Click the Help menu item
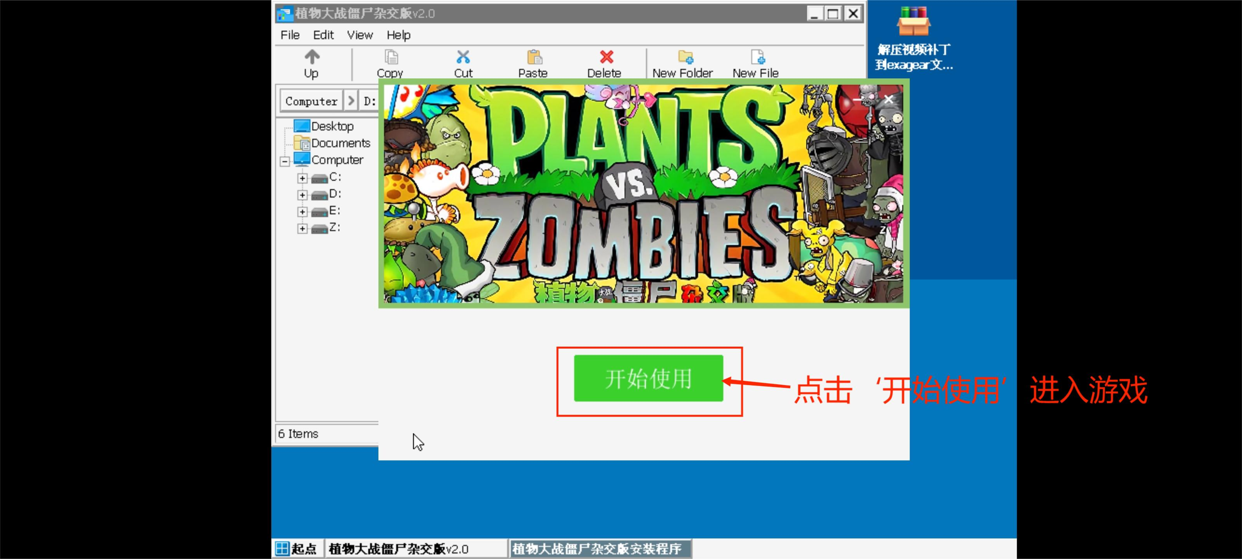Viewport: 1242px width, 559px height. (x=398, y=35)
